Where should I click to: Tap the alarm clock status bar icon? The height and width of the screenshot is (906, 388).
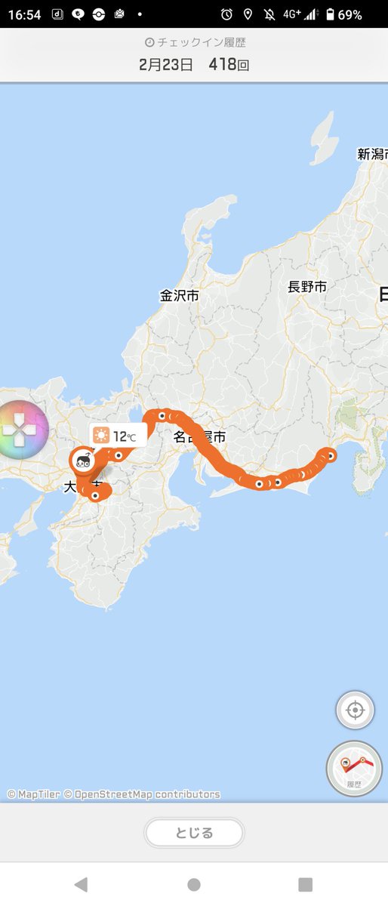[226, 14]
